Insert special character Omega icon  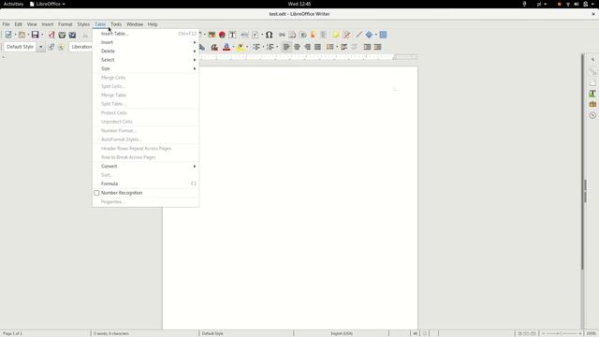[x=269, y=35]
